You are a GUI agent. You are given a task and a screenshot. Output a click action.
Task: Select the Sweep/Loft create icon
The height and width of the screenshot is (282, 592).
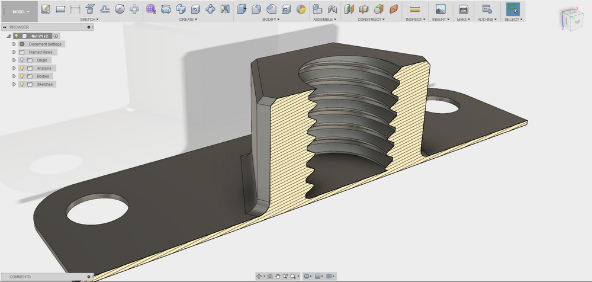pyautogui.click(x=181, y=9)
